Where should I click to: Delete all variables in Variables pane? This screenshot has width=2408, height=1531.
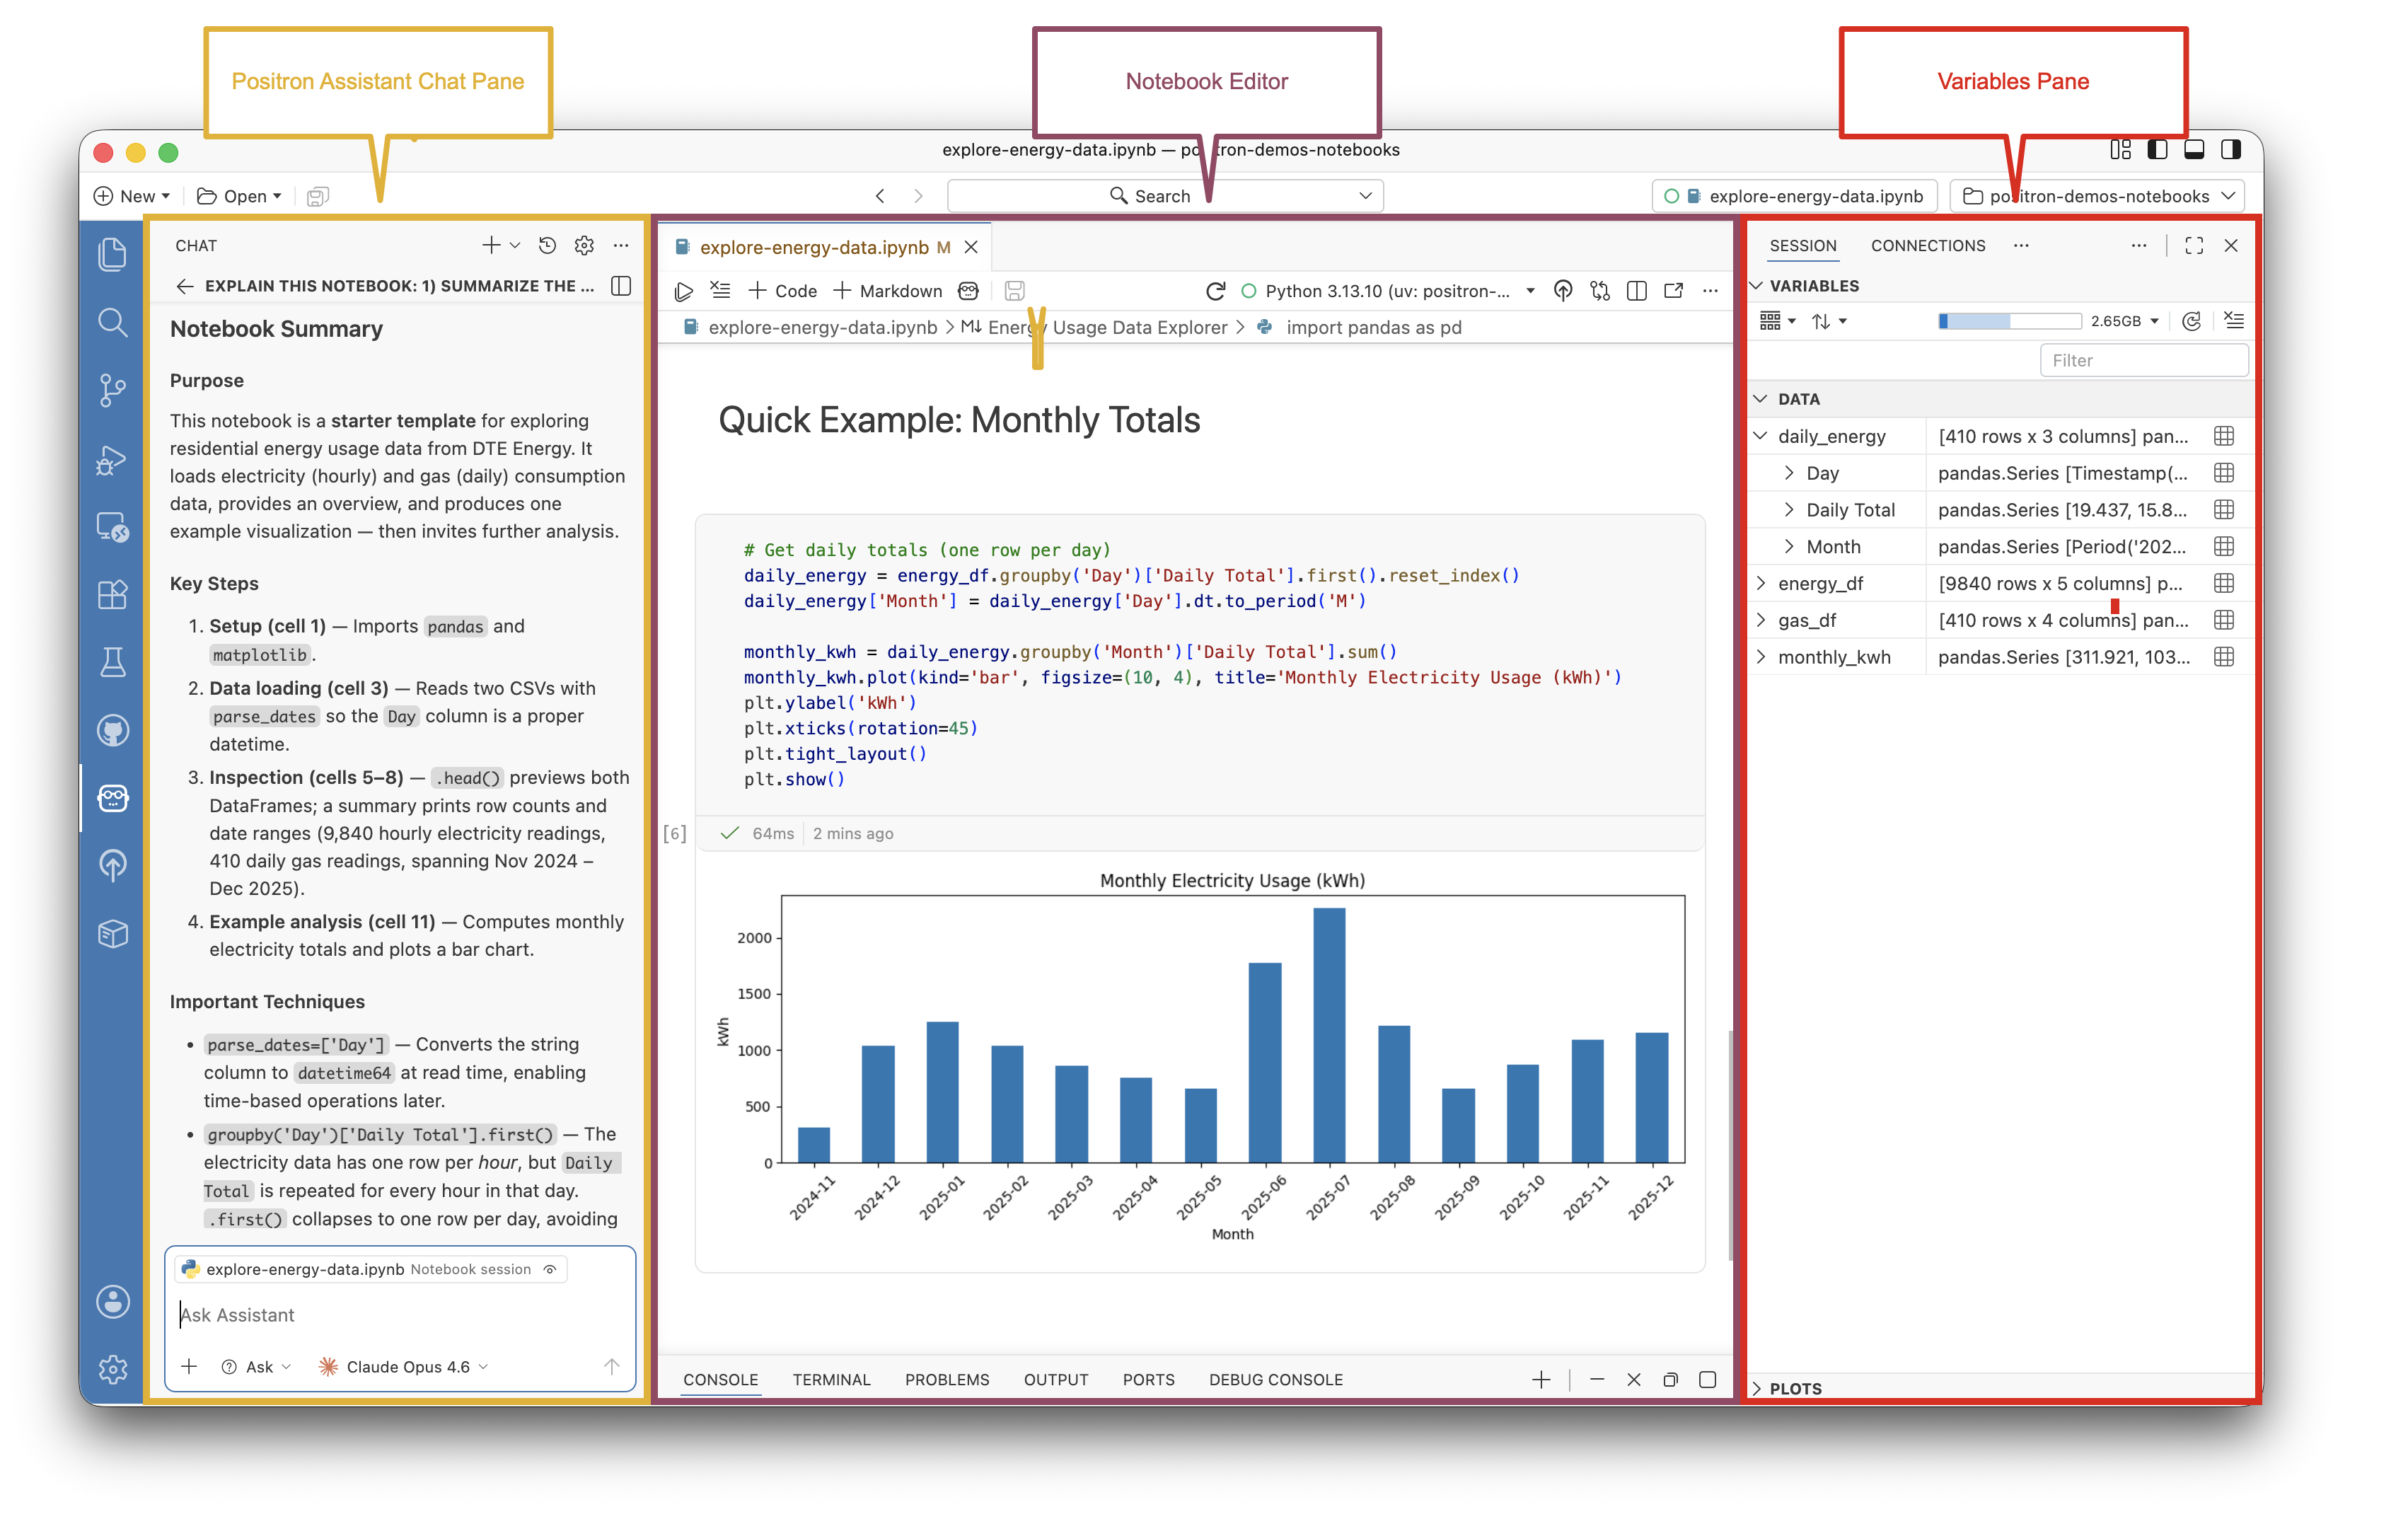click(x=2234, y=321)
